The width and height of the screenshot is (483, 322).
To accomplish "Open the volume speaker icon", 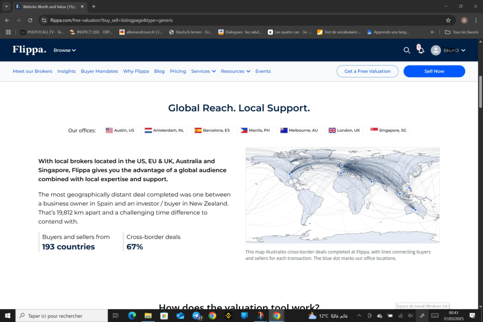I will (x=410, y=315).
